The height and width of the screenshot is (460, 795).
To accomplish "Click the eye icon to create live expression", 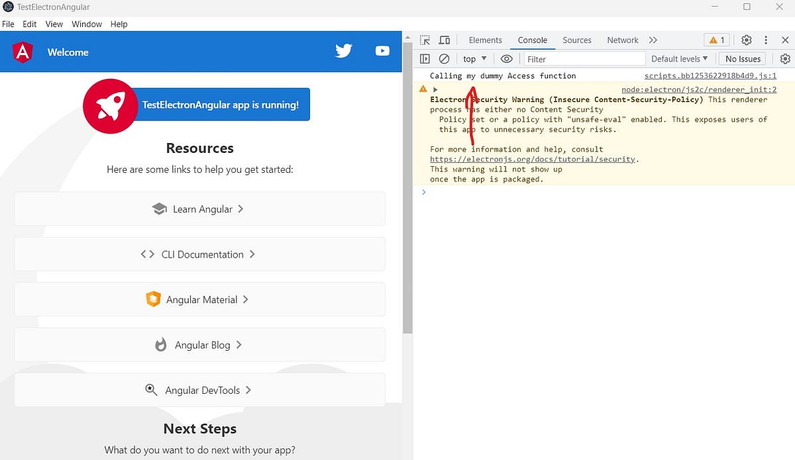I will click(507, 58).
